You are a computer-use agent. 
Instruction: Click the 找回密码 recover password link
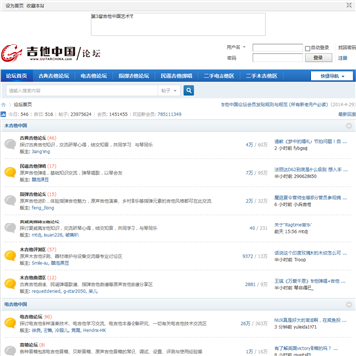tap(347, 47)
